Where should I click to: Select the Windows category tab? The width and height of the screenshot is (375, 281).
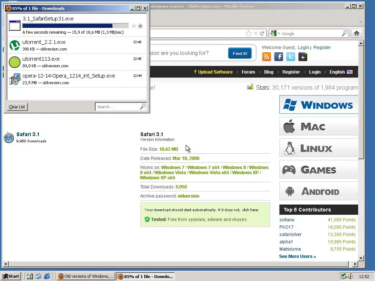[319, 105]
